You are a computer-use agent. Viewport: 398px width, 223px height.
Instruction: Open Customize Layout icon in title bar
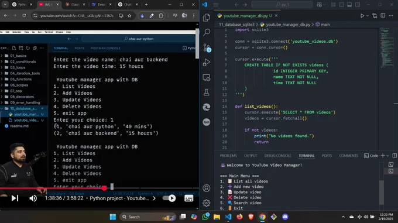tap(333, 5)
